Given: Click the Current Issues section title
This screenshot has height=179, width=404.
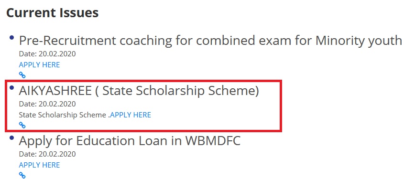Looking at the screenshot, I should (x=52, y=12).
